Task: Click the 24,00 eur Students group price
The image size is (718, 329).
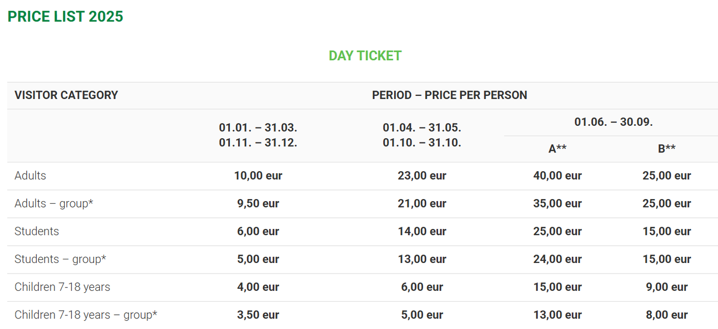Action: [x=557, y=259]
